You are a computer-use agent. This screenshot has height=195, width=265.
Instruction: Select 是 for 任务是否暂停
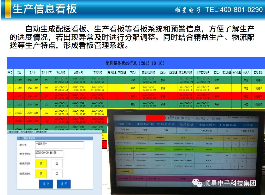point(41,164)
